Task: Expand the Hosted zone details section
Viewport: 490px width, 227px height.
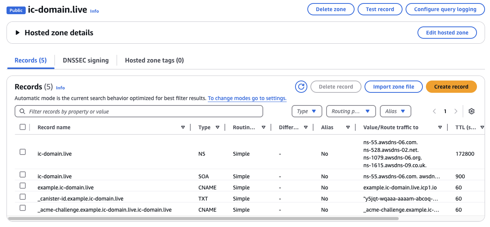Action: (16, 33)
